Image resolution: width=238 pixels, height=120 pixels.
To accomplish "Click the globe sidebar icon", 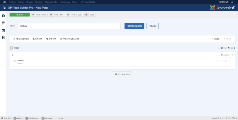I will click(3, 38).
